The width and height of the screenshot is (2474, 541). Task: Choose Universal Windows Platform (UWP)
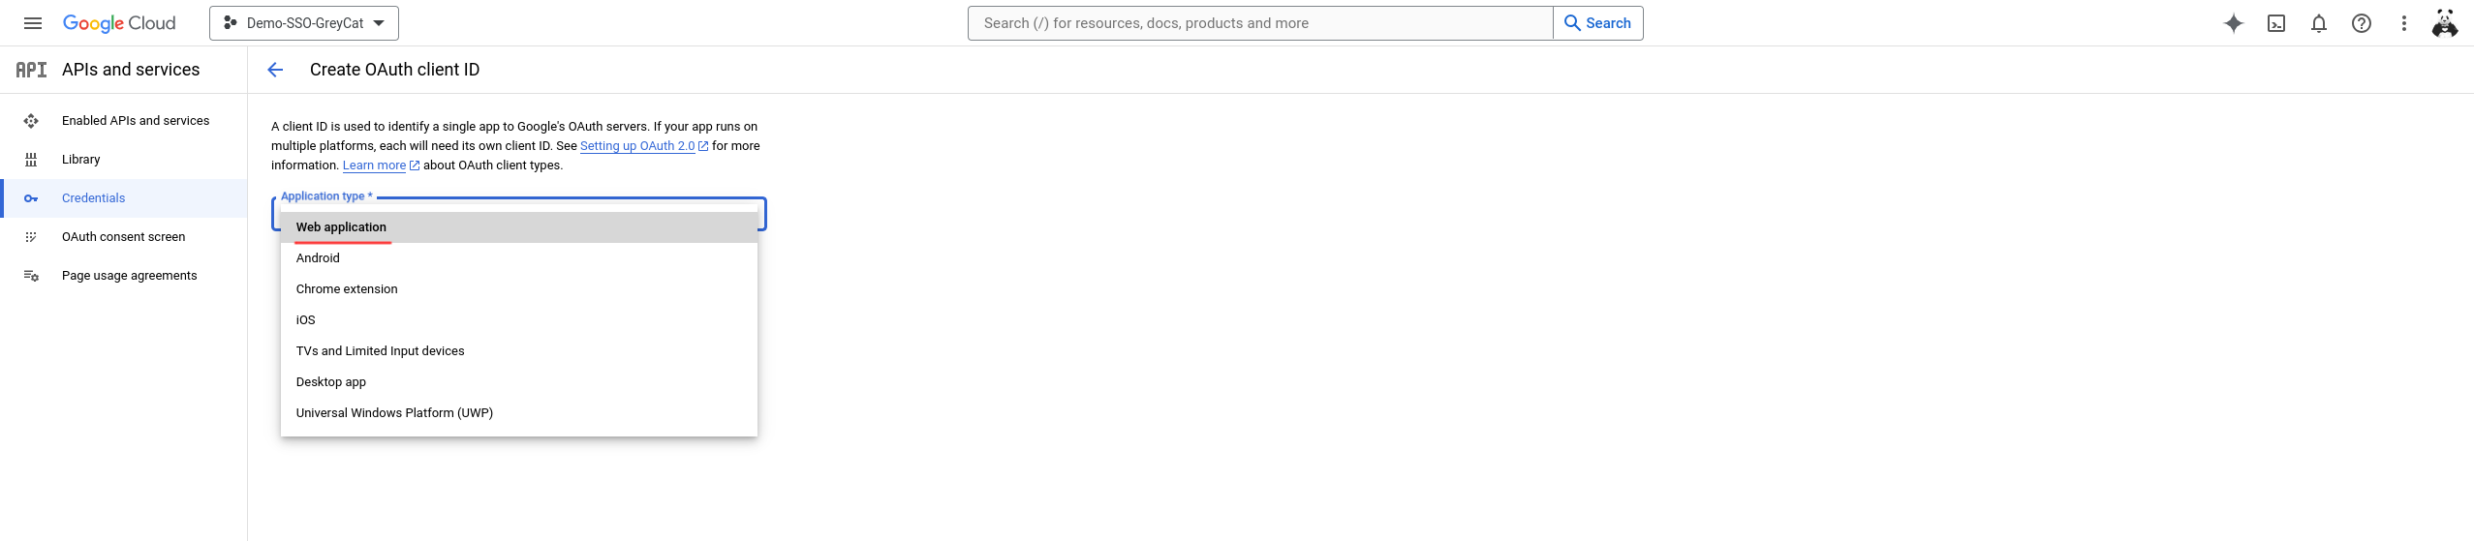point(519,413)
